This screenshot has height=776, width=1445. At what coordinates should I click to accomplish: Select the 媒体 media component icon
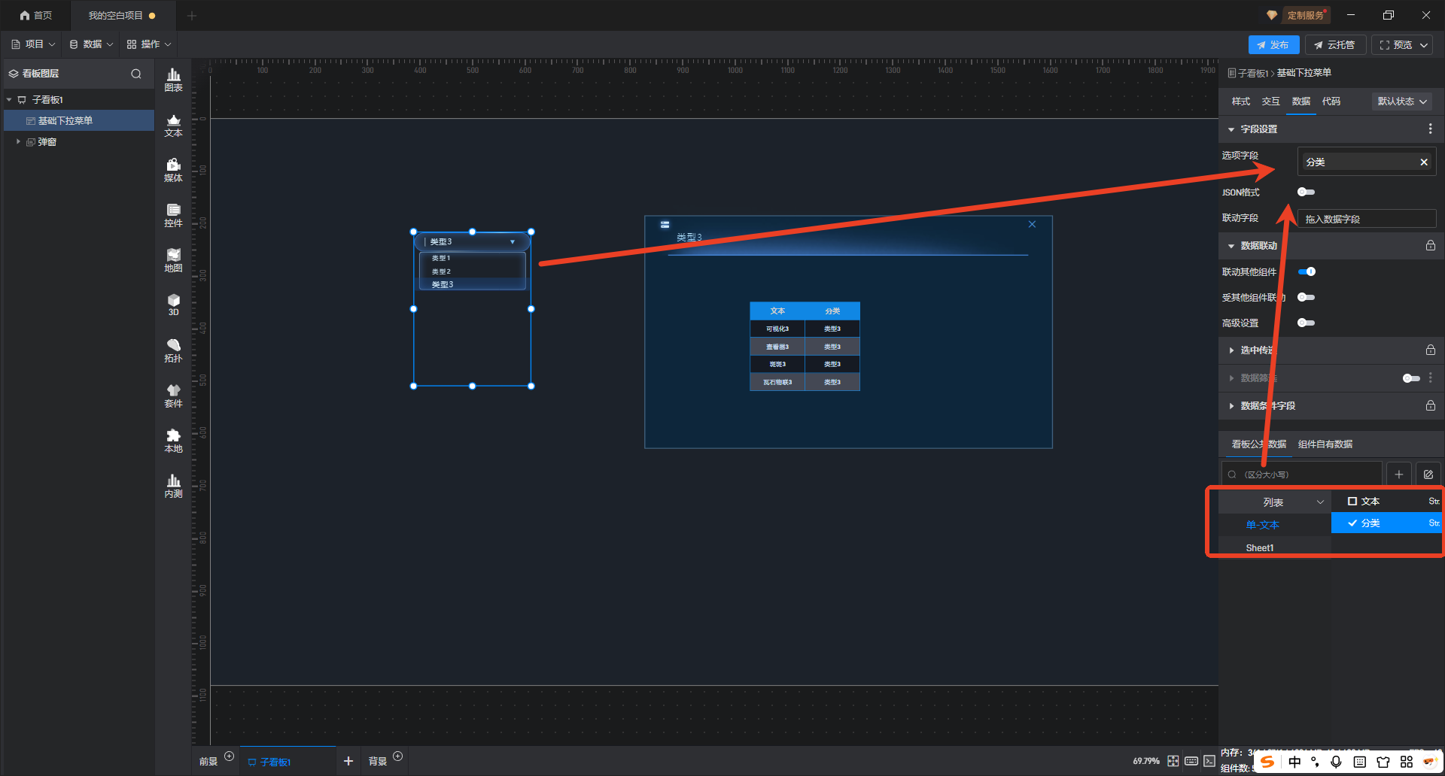[173, 169]
